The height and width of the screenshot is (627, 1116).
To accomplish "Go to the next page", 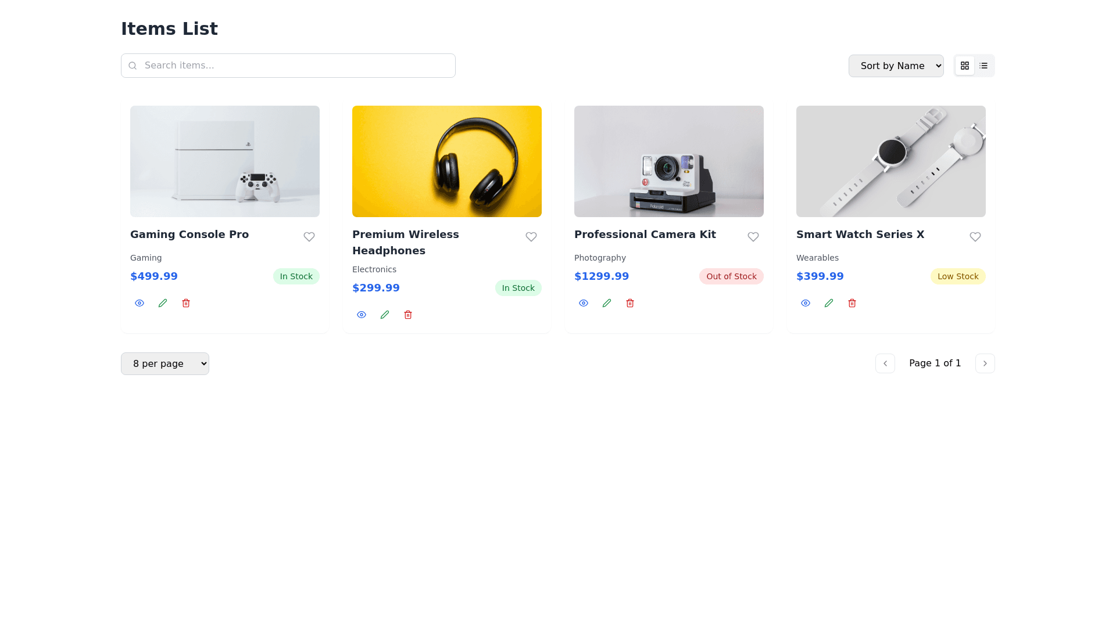I will click(985, 363).
